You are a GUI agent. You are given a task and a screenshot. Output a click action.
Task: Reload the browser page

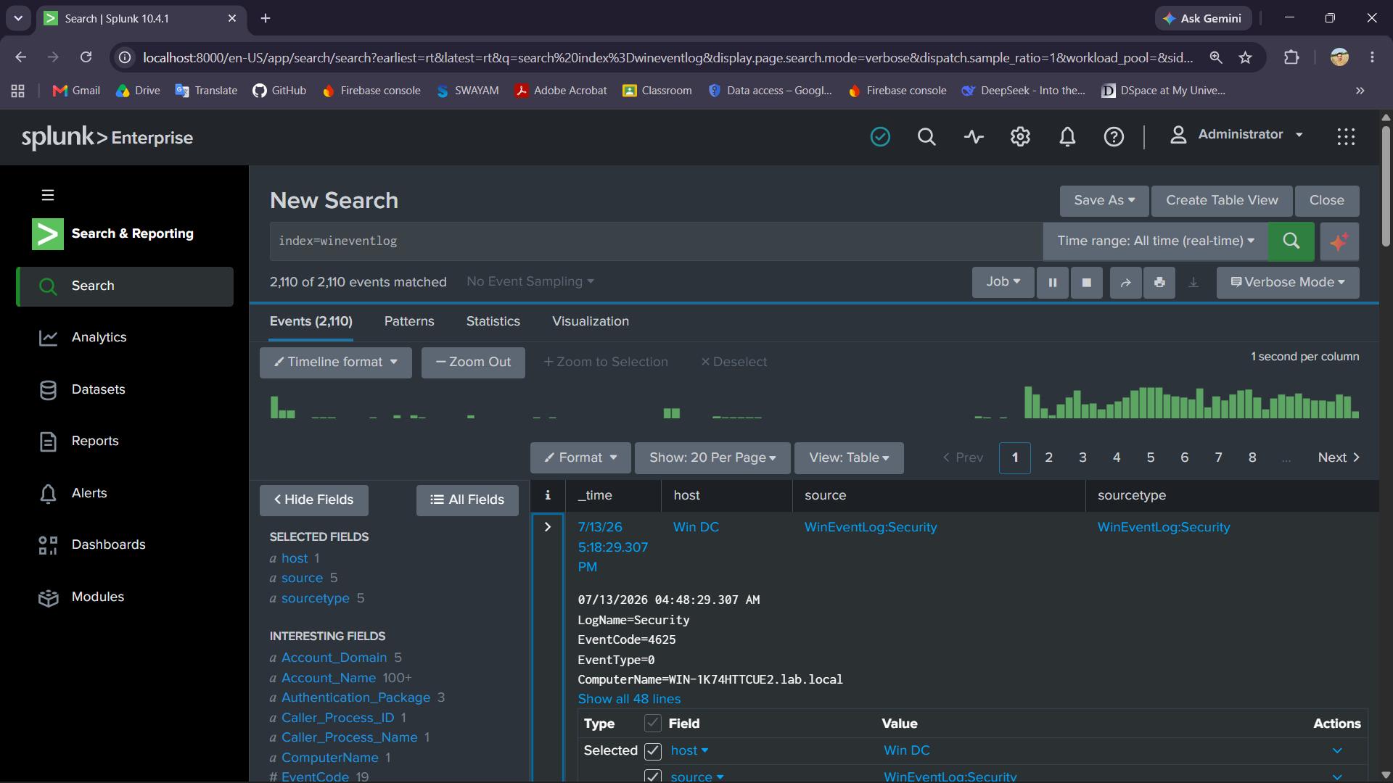tap(86, 57)
